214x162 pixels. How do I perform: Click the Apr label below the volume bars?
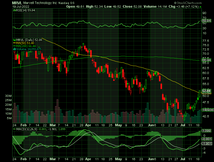tap(88, 125)
